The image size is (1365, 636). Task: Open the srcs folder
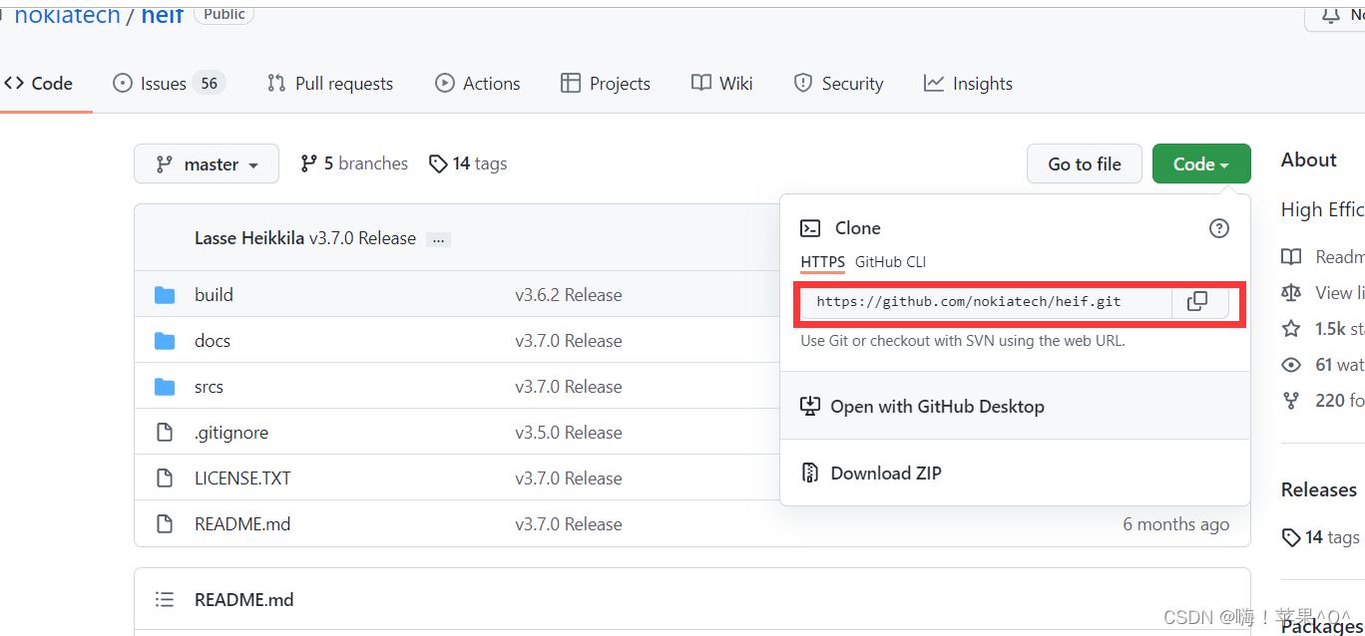[209, 387]
